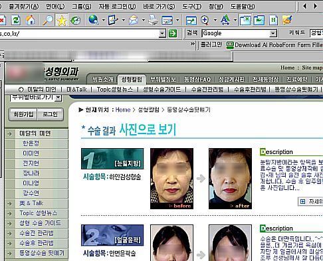Open the 그룹(G) menu
Screen dimensions: 323x261
(x=82, y=7)
